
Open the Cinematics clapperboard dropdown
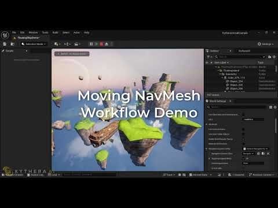click(x=78, y=44)
